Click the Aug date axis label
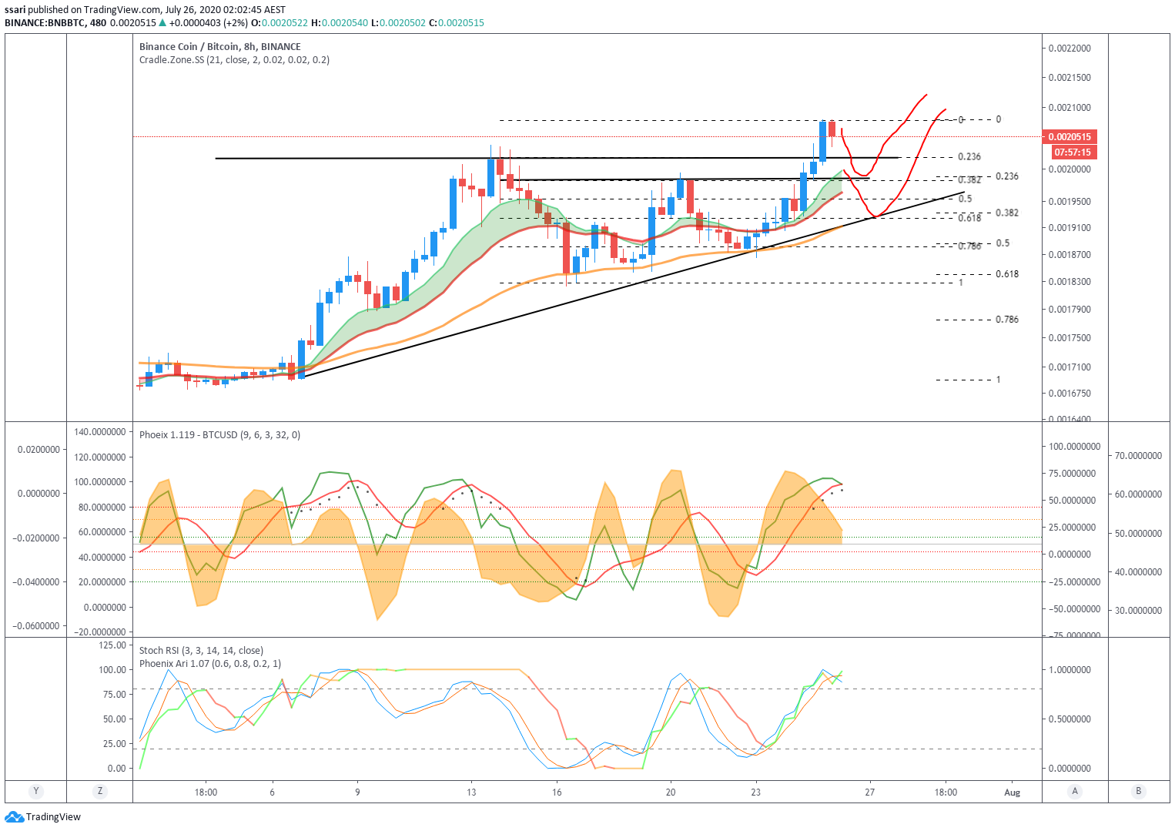Image resolution: width=1175 pixels, height=831 pixels. pyautogui.click(x=1013, y=792)
